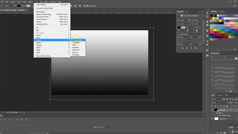Expand the Other submenu
This screenshot has height=134, width=238.
[52, 52]
